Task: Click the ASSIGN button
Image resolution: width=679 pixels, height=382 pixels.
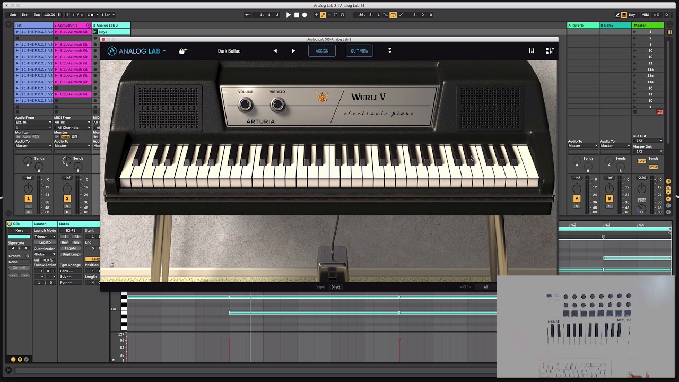Action: point(322,51)
